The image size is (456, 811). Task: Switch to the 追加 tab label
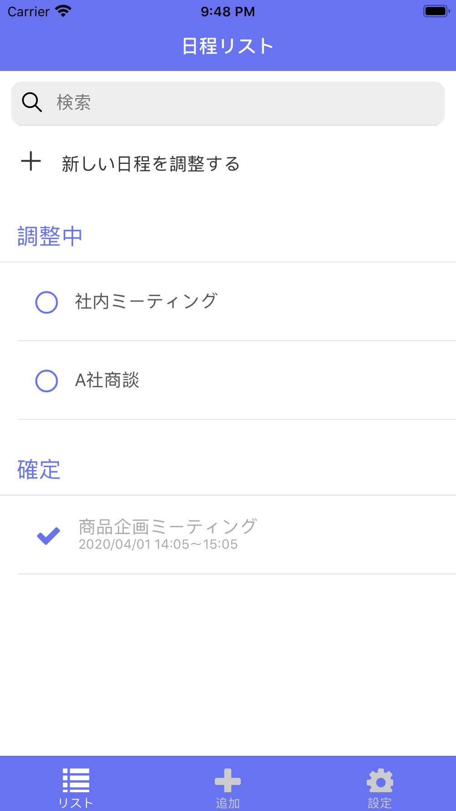[x=228, y=803]
